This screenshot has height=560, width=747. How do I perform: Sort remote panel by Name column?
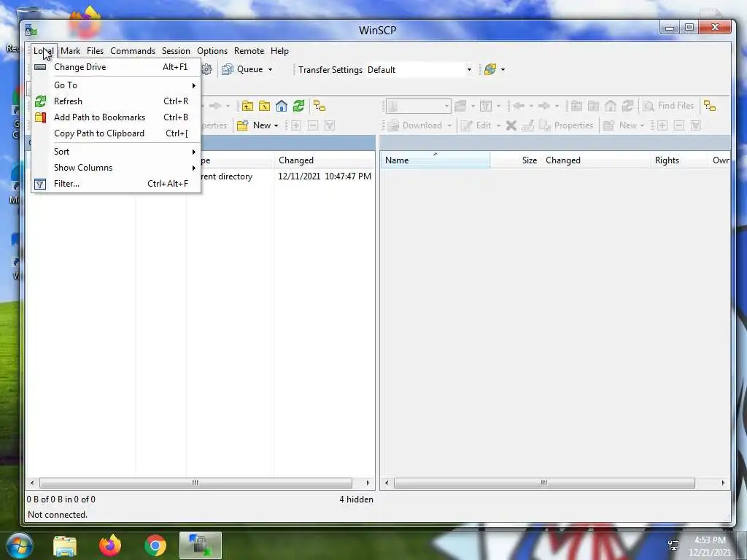pyautogui.click(x=435, y=160)
